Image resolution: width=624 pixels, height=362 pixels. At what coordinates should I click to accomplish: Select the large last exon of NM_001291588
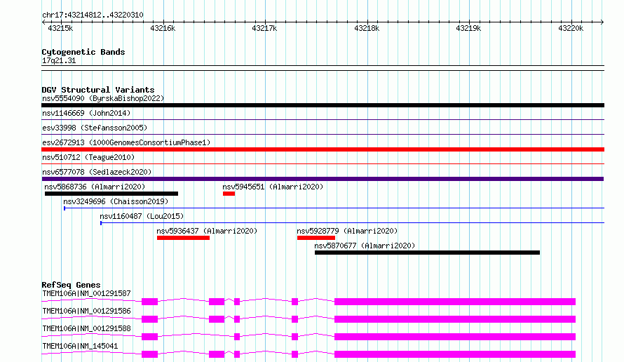(x=455, y=337)
